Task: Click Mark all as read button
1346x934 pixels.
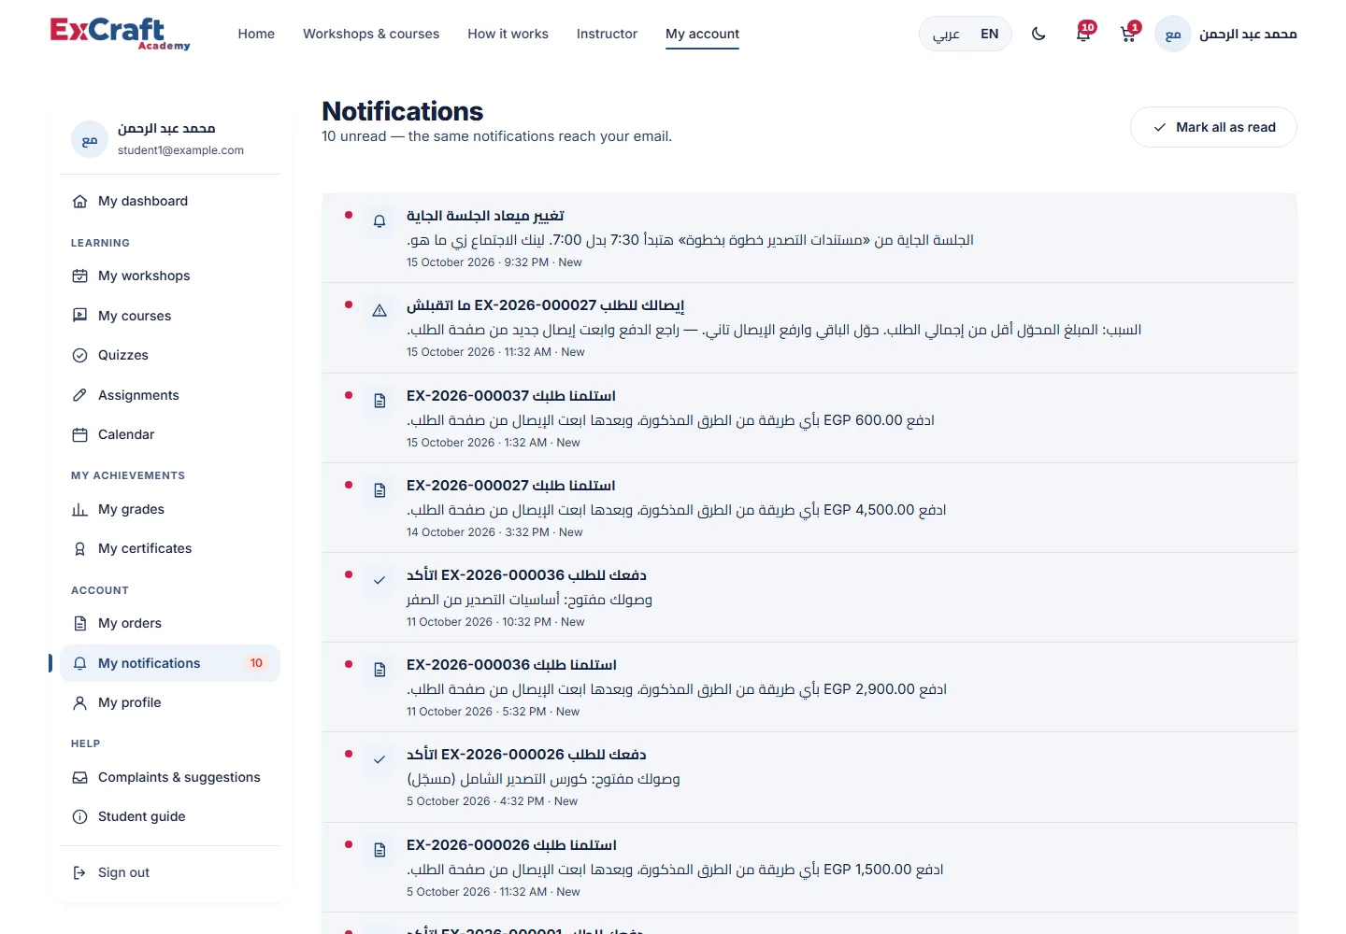Action: point(1213,127)
